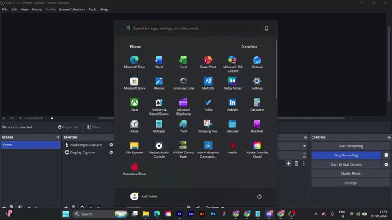392x220 pixels.
Task: Click Stop Recording in OBS
Action: (x=346, y=155)
